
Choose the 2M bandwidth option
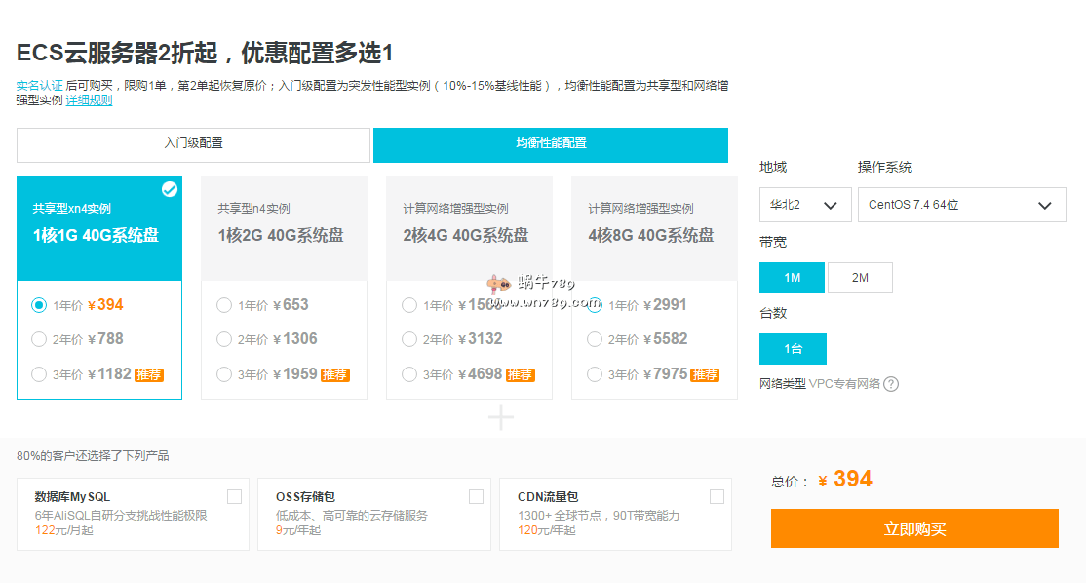[860, 278]
